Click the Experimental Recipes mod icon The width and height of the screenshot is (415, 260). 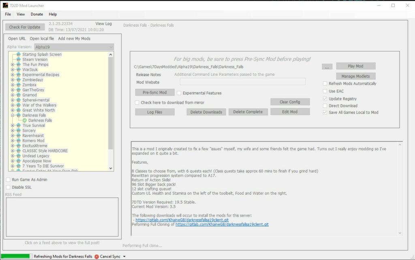coord(19,75)
